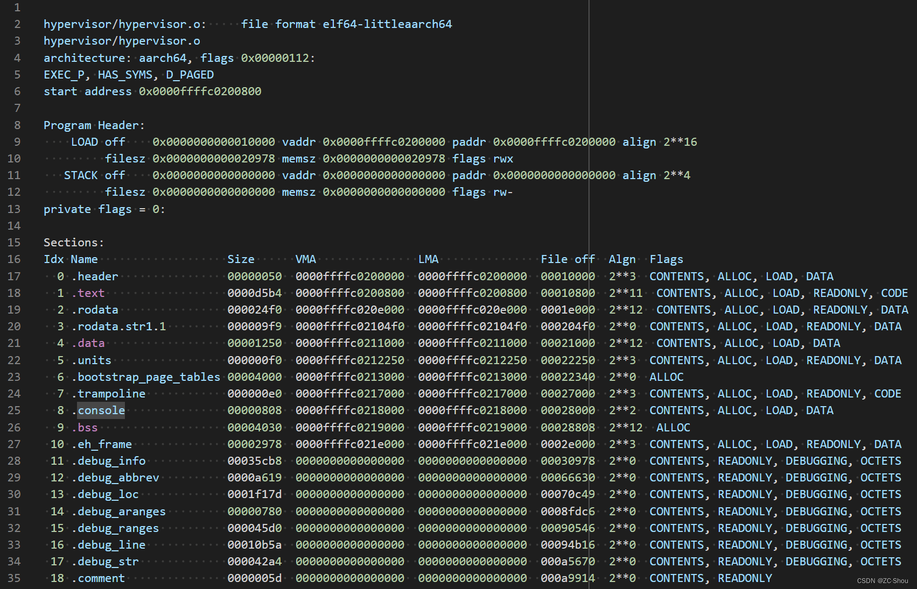Click 'HAS_SYMS' on line 5
917x589 pixels.
(125, 74)
